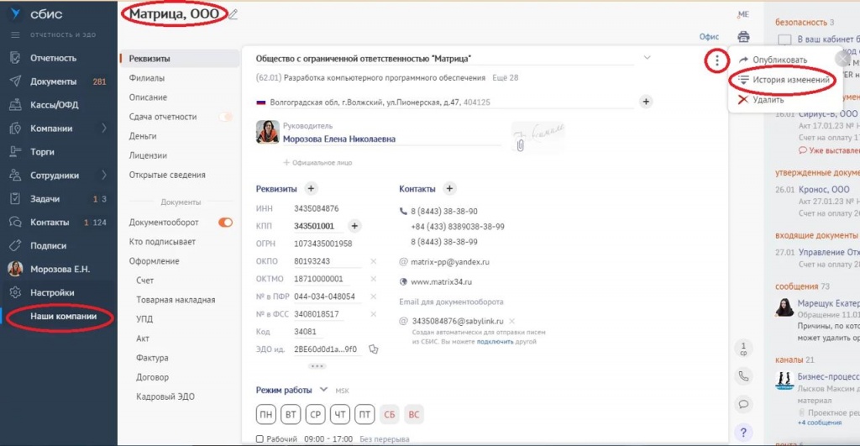Click the Ещё 28 activities link

click(505, 78)
